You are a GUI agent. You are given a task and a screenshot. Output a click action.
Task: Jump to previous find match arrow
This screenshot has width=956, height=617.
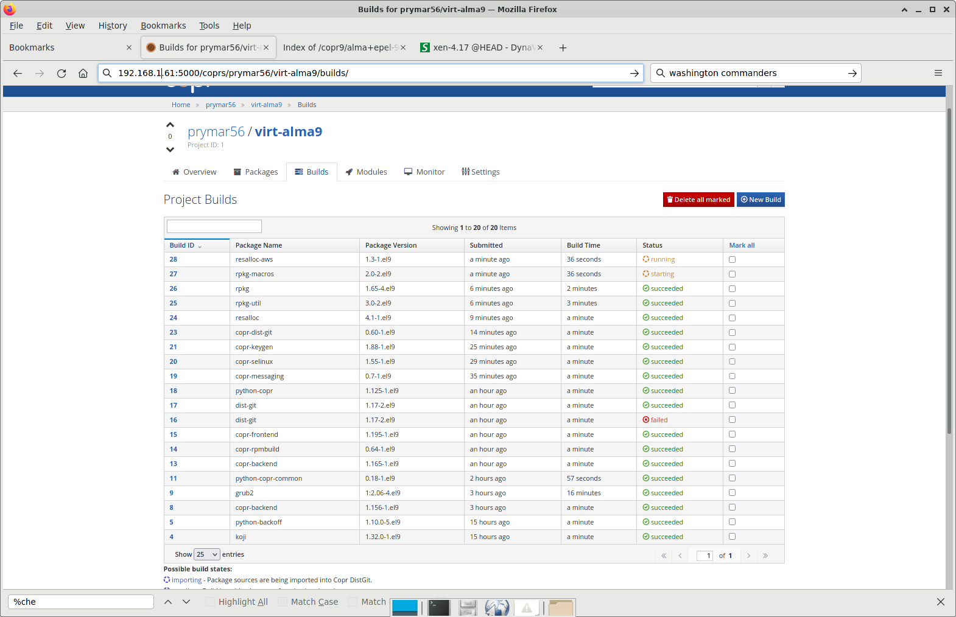(x=168, y=602)
